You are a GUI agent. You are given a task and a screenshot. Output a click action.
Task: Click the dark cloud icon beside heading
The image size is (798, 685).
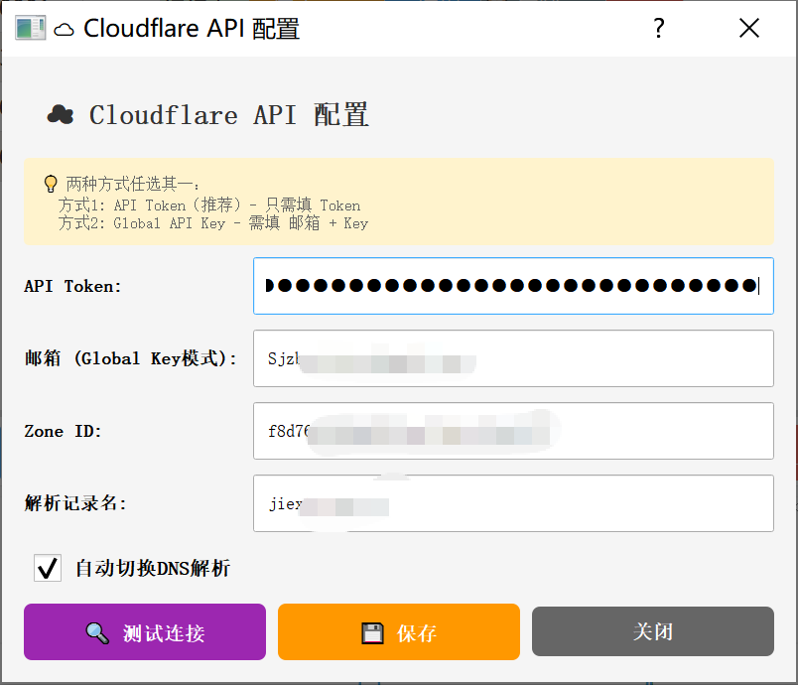(x=61, y=114)
